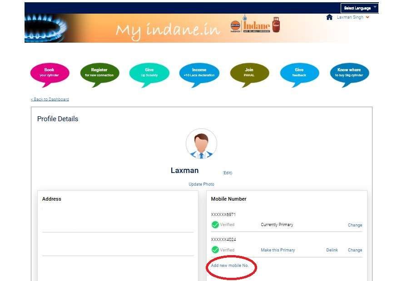The image size is (412, 281).
Task: Click mobile number XXXXXX4024 text
Action: pyautogui.click(x=223, y=240)
